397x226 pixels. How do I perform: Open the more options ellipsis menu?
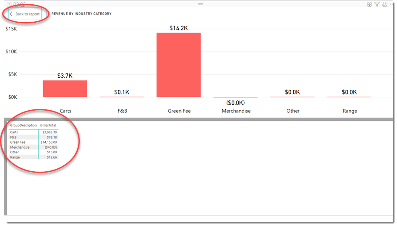391,4
